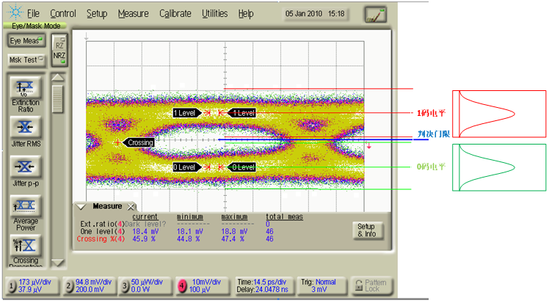
Task: Toggle the Msk Test button
Action: (x=26, y=60)
